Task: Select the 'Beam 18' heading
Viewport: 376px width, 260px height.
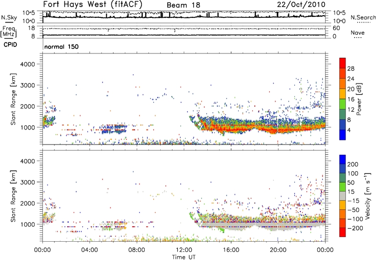Action: click(183, 5)
